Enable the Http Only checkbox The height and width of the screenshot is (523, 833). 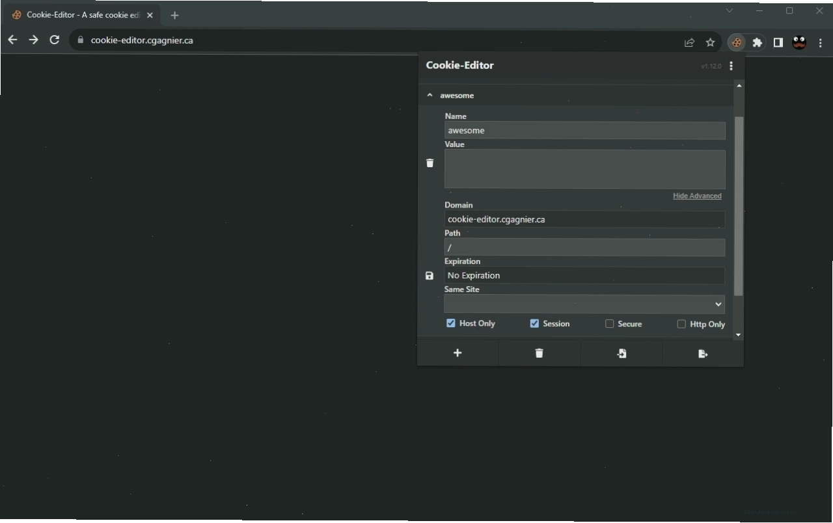681,324
